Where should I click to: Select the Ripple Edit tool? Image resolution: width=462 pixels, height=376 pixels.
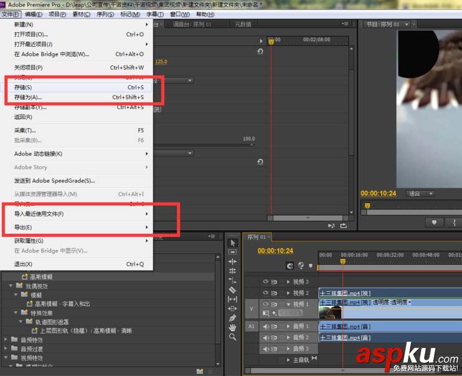(232, 261)
